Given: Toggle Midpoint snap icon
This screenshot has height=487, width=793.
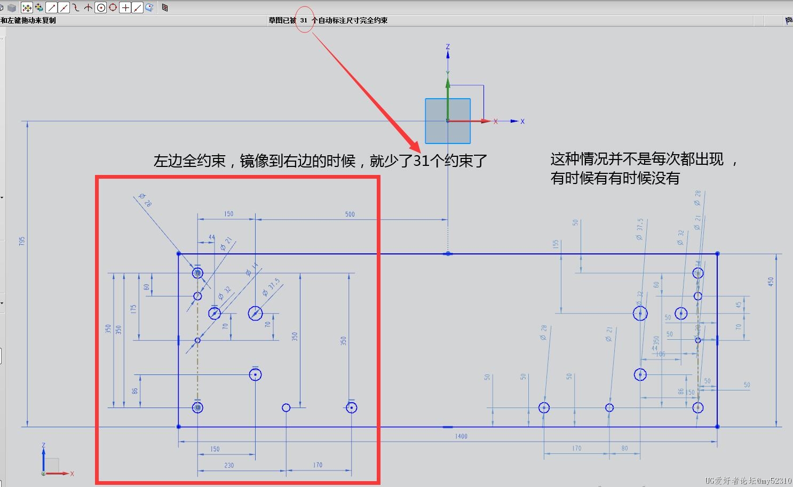Looking at the screenshot, I should pos(64,7).
